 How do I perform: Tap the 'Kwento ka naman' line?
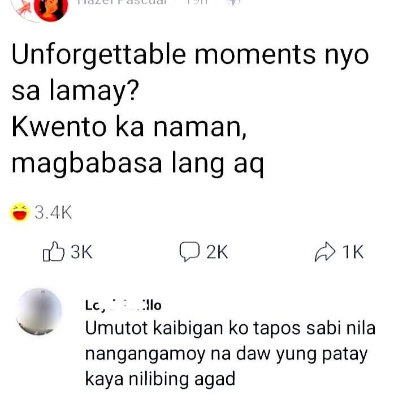(x=129, y=127)
